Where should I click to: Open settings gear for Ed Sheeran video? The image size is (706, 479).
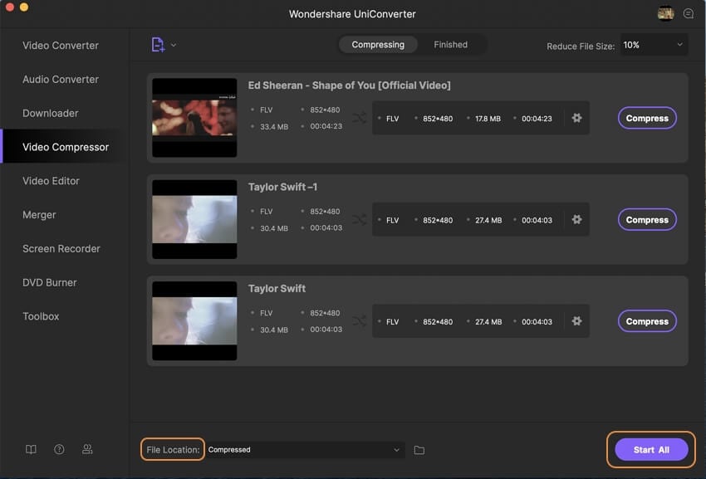576,118
